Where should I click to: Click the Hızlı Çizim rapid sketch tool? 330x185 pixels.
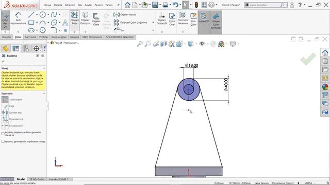[193, 20]
